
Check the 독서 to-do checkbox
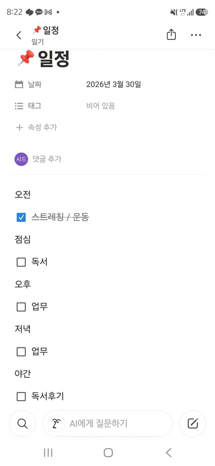[x=21, y=262]
